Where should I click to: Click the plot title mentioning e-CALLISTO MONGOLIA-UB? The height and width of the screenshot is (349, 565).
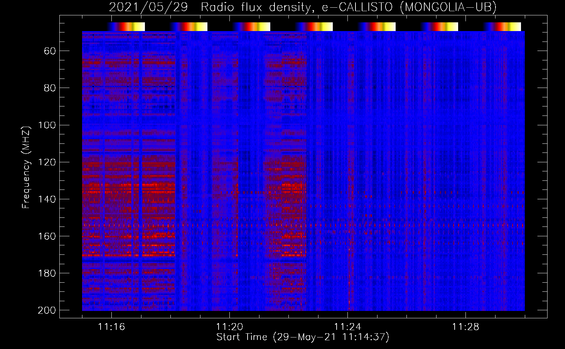(303, 7)
